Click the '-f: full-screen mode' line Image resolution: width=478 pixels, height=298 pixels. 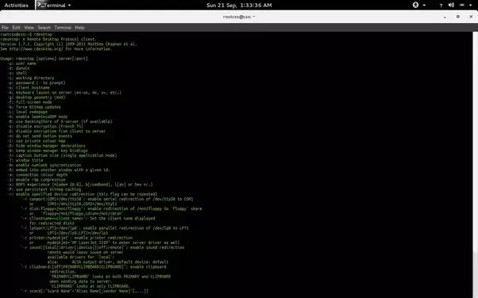pos(30,102)
